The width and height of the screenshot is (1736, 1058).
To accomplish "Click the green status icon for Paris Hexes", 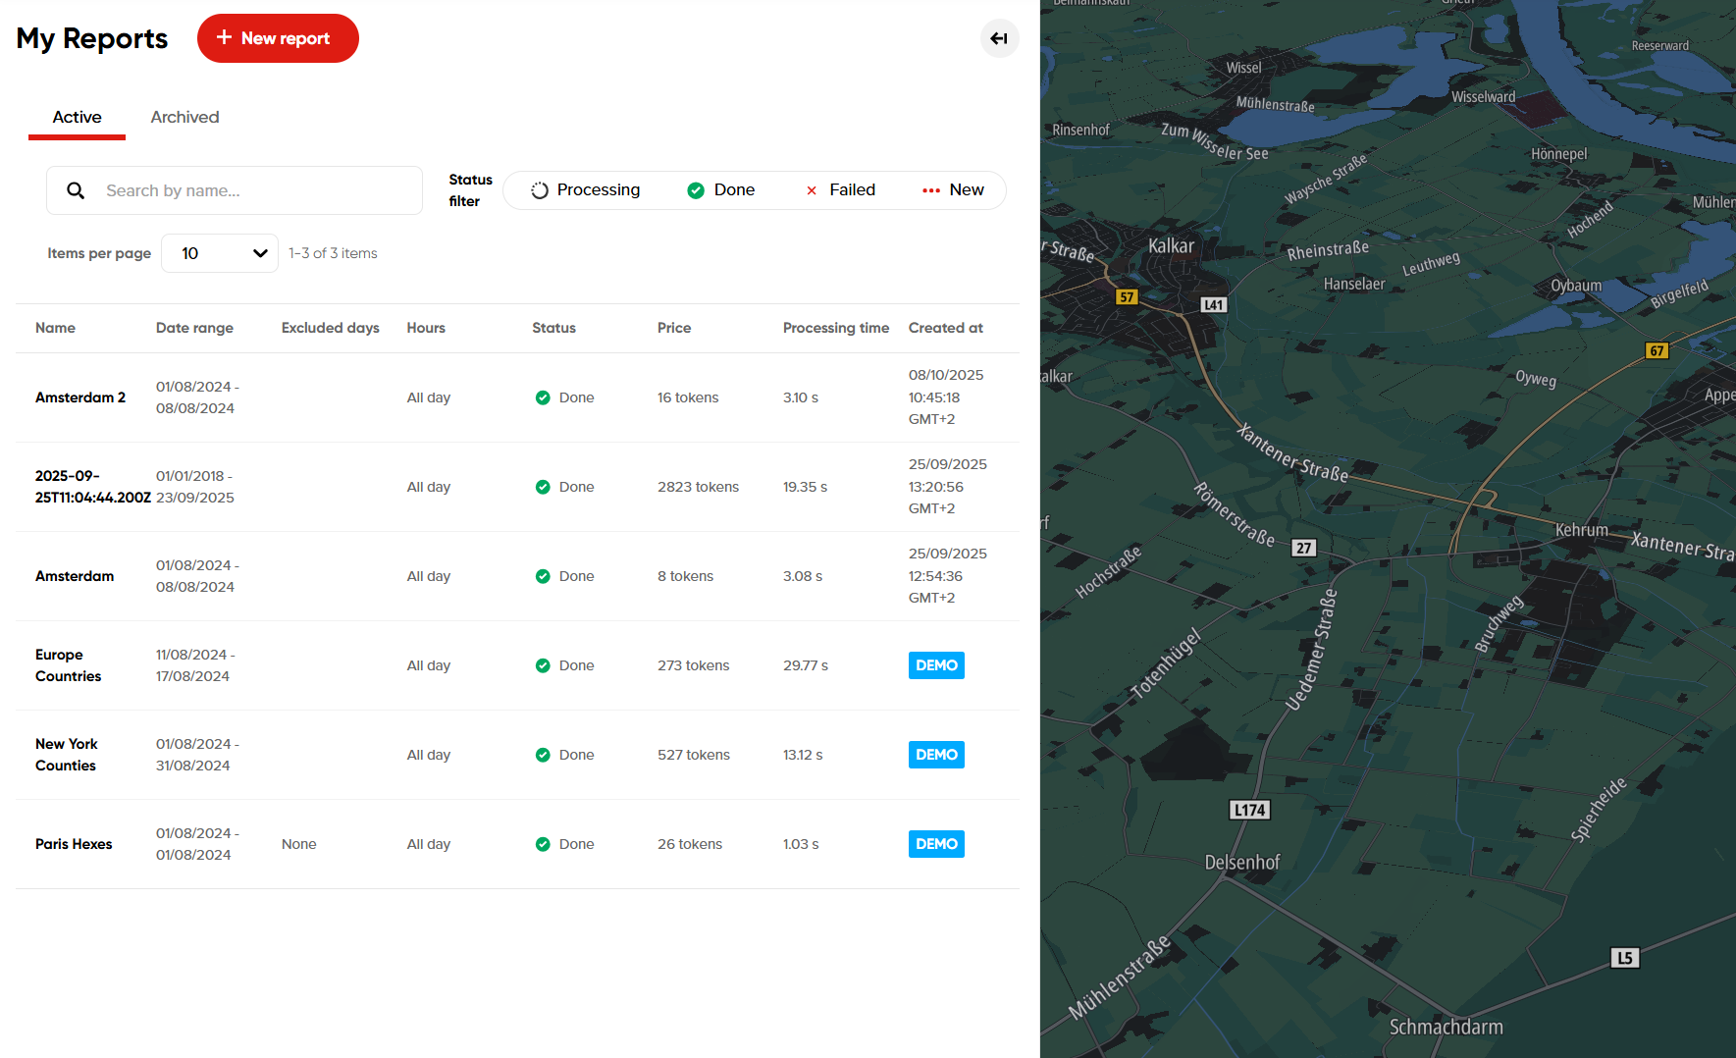I will (543, 844).
